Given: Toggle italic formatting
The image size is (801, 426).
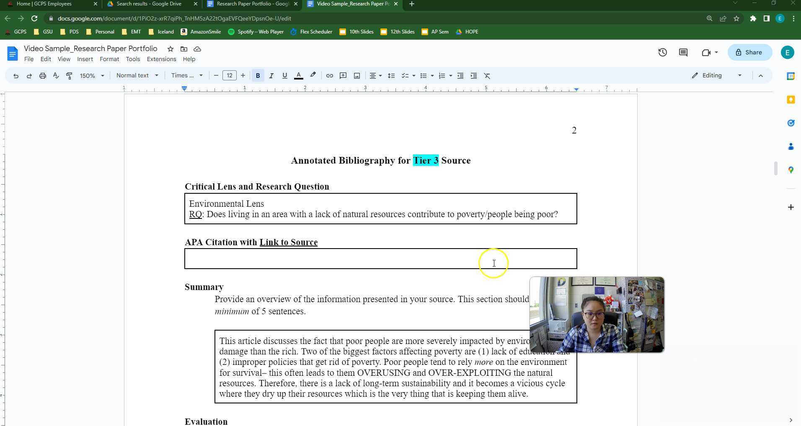Looking at the screenshot, I should click(271, 76).
